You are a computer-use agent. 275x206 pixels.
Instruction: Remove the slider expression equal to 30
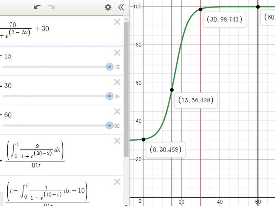point(117,82)
